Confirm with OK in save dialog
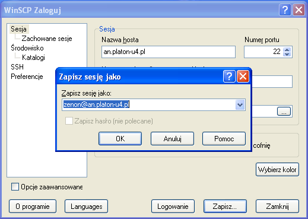 click(120, 138)
